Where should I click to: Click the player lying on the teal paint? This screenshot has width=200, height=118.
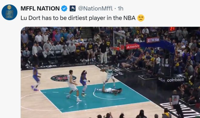(x=108, y=90)
